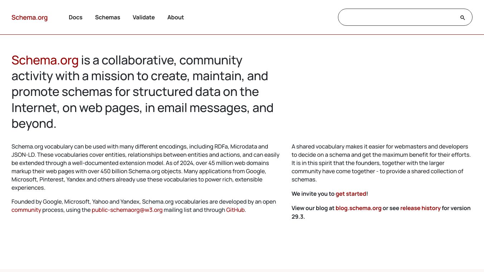Click the version 29.3 text
This screenshot has width=484, height=272.
tap(298, 217)
